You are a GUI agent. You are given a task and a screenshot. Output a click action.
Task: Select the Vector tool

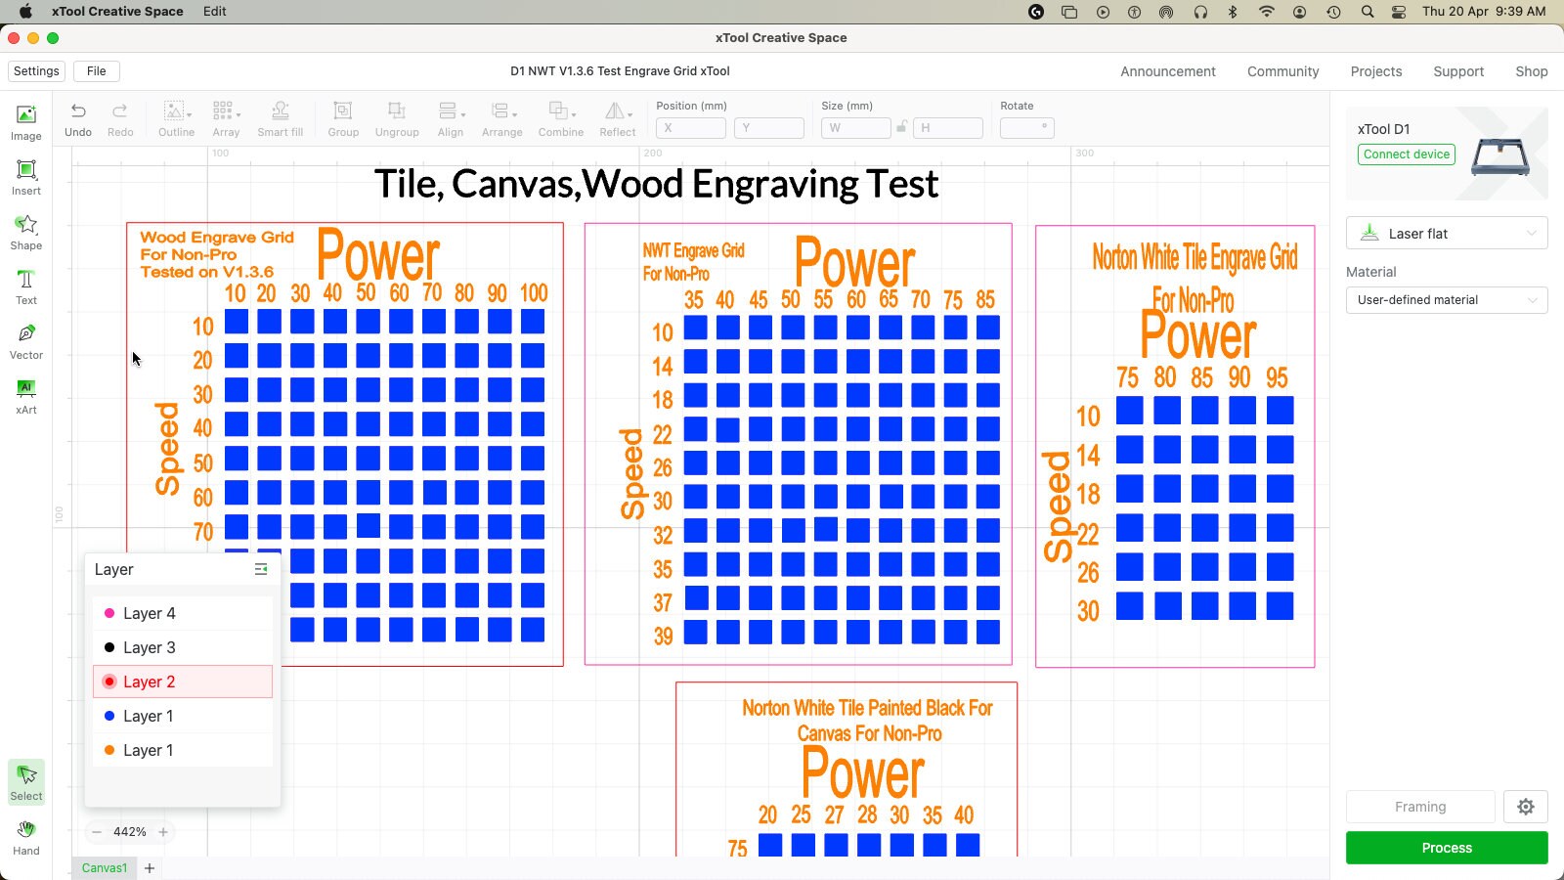25,341
